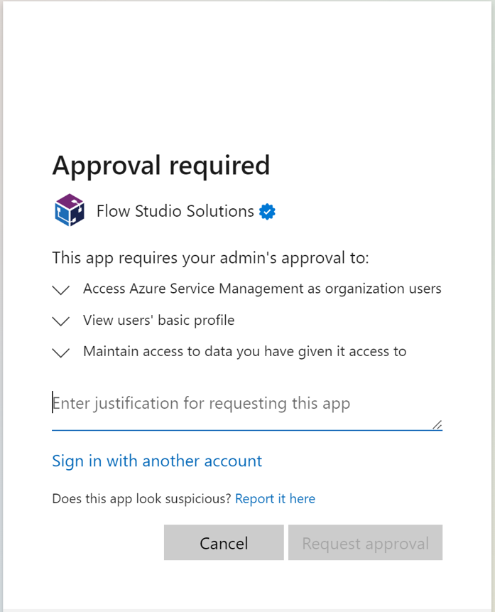Click the admin's approval description text

[210, 257]
